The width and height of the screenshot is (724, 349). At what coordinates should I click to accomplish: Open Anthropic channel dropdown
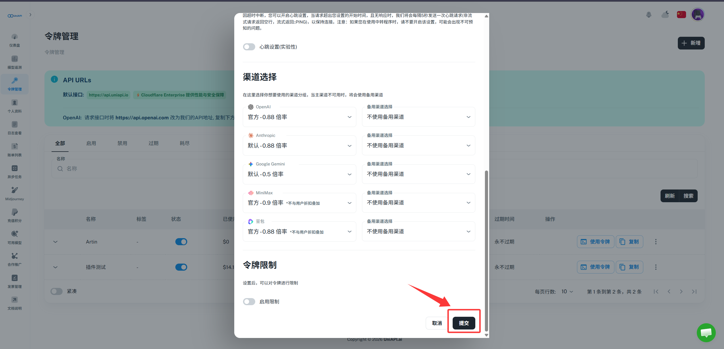point(299,146)
